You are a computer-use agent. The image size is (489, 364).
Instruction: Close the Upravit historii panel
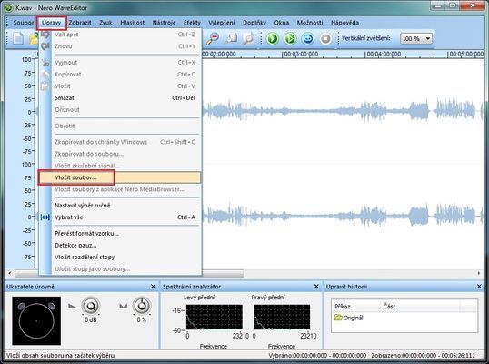point(479,287)
